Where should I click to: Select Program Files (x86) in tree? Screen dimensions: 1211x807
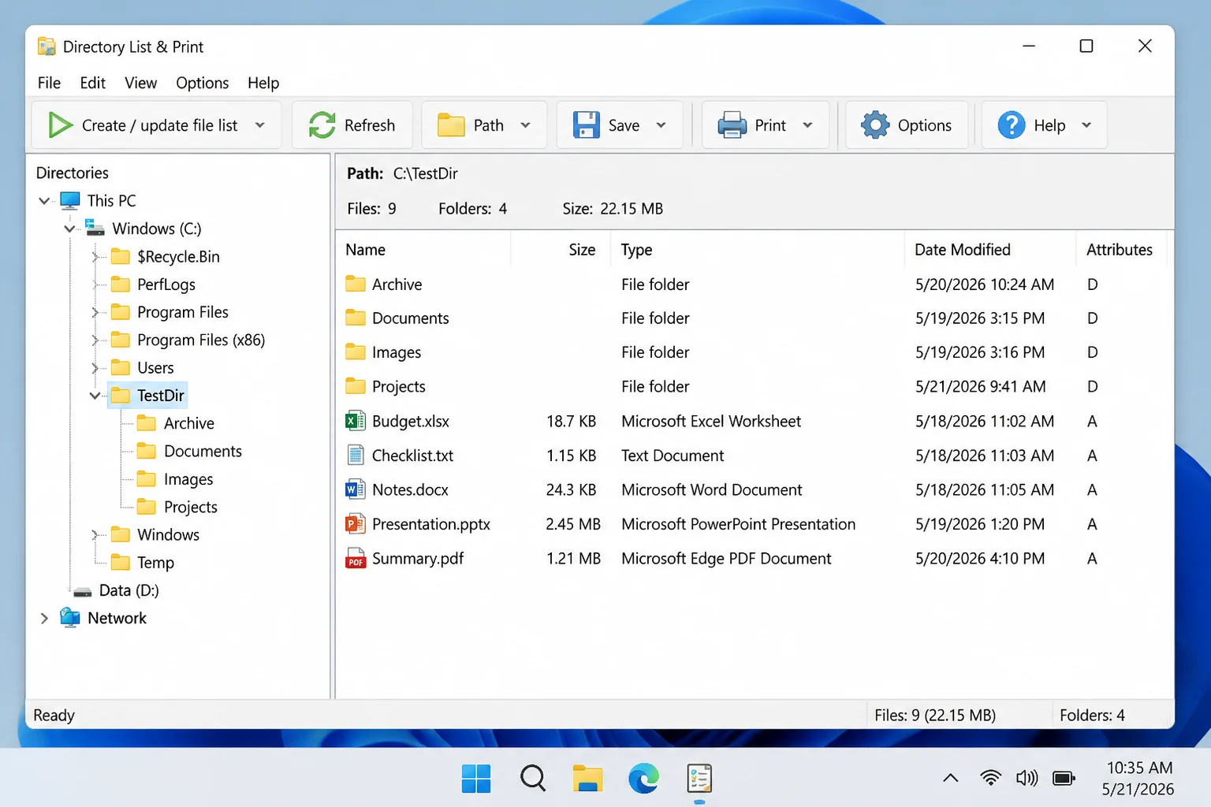tap(201, 340)
